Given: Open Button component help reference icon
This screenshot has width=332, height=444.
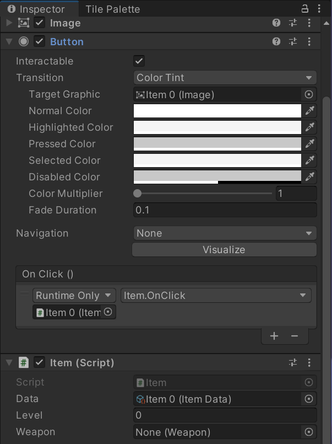Looking at the screenshot, I should coord(276,41).
